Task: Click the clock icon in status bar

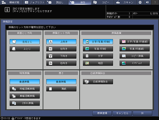Action: point(2,118)
